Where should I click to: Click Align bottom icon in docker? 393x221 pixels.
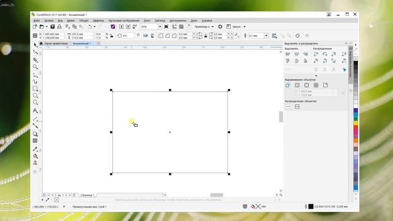tap(306, 61)
